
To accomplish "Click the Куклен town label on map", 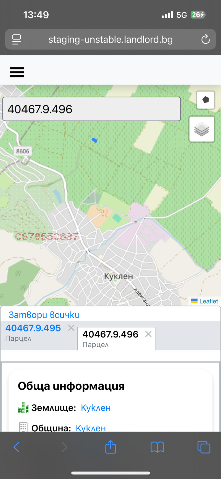I will (119, 276).
